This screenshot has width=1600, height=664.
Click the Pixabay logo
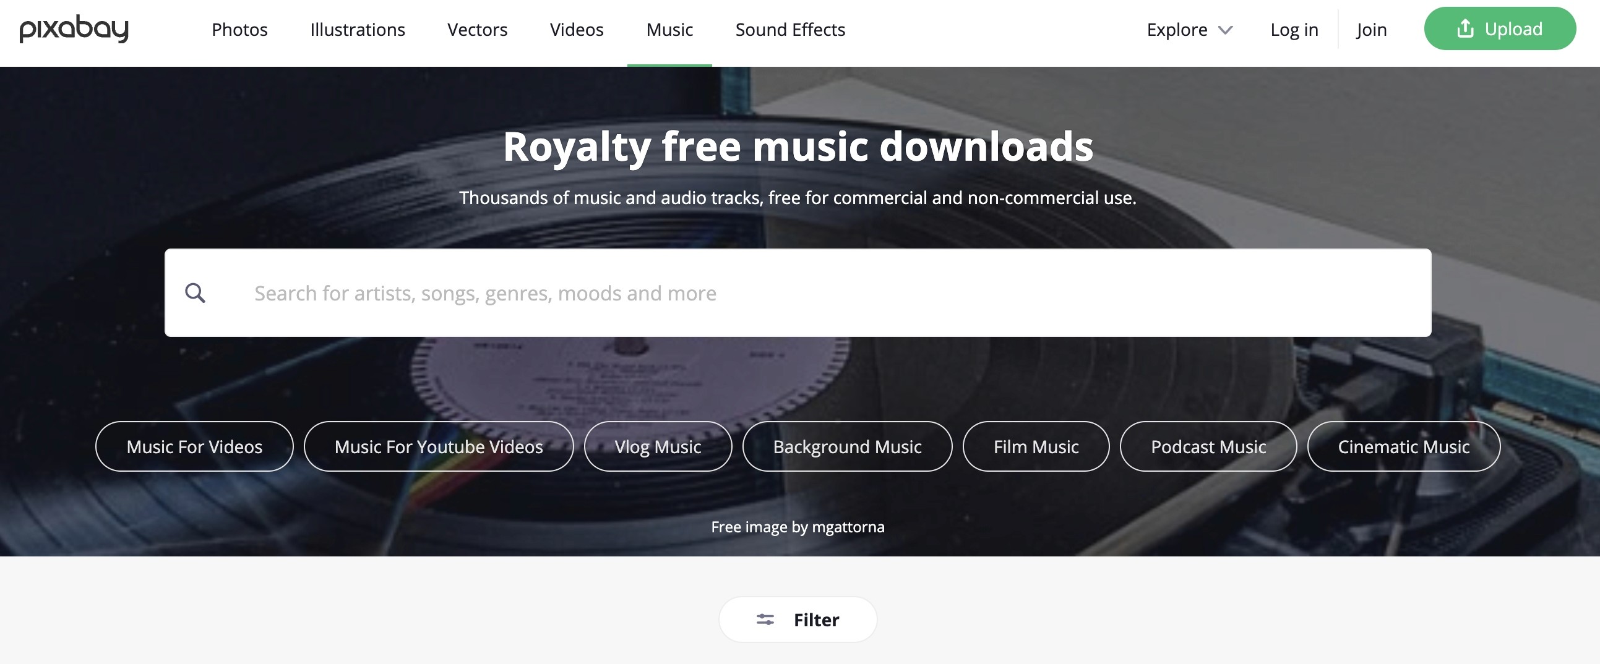pyautogui.click(x=74, y=29)
